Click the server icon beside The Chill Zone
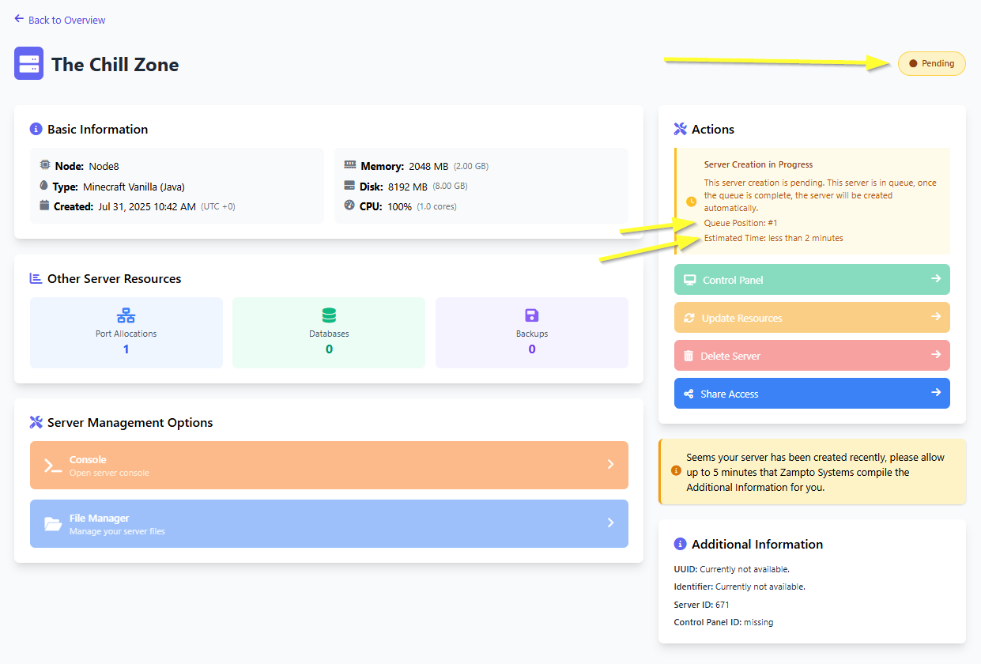This screenshot has height=664, width=981. pyautogui.click(x=28, y=64)
